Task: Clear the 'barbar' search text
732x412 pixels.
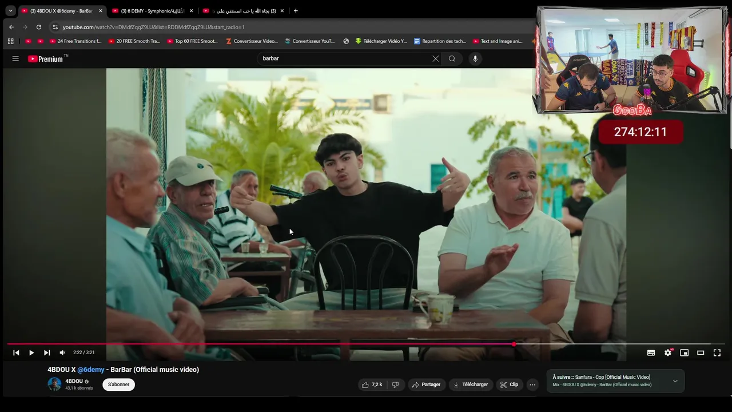Action: (435, 58)
